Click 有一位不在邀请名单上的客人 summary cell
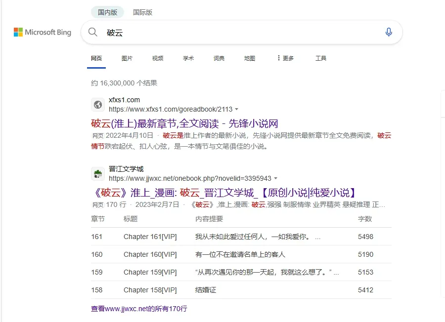The width and height of the screenshot is (445, 322). pos(240,254)
